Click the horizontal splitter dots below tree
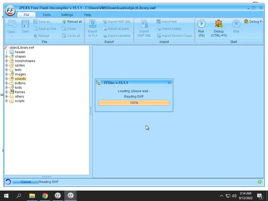Image resolution: width=268 pixels, height=201 pixels. click(x=47, y=177)
